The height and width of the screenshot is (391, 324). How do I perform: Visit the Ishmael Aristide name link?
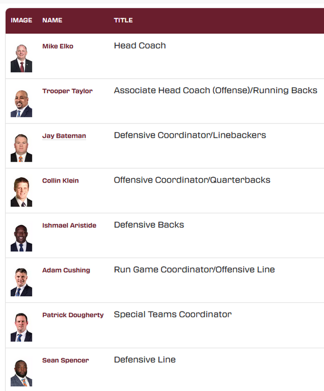69,226
